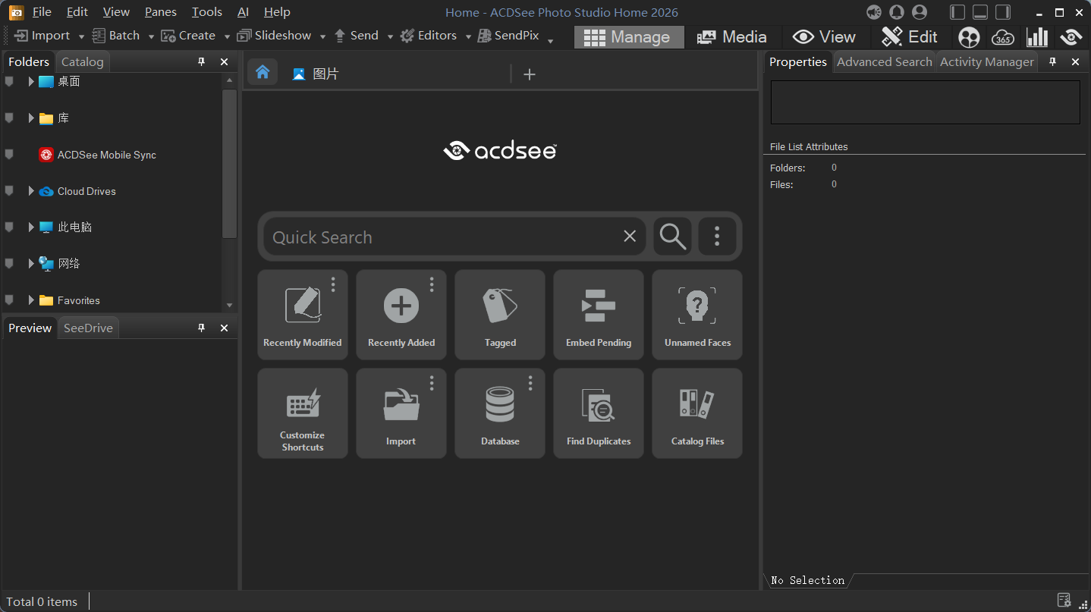Toggle the Easy-Select marker beside Cloud Drives
The height and width of the screenshot is (612, 1091).
pos(9,191)
